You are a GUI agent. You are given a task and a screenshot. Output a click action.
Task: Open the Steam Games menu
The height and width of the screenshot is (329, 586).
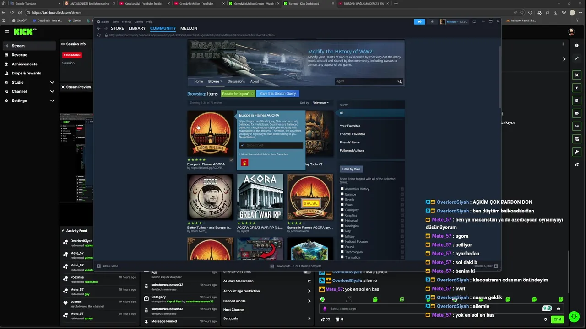(x=139, y=21)
